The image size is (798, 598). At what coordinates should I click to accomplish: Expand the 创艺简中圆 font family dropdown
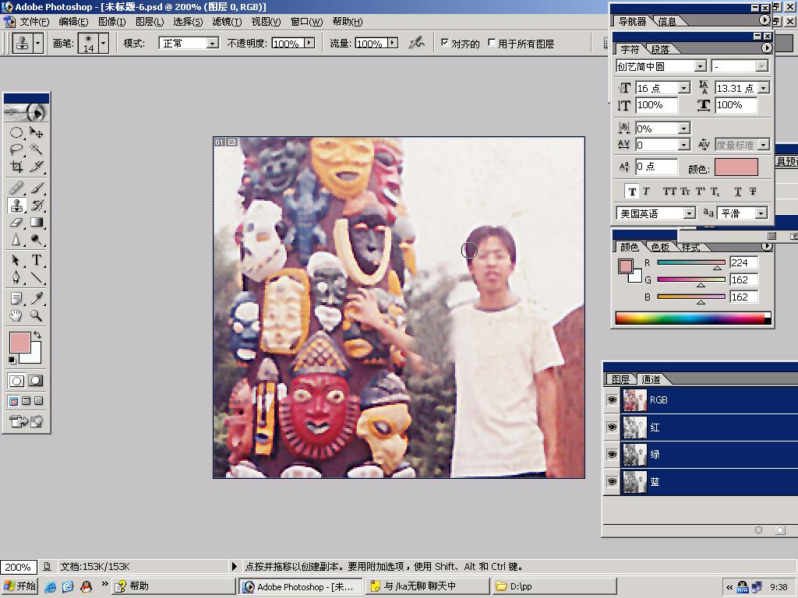click(699, 67)
